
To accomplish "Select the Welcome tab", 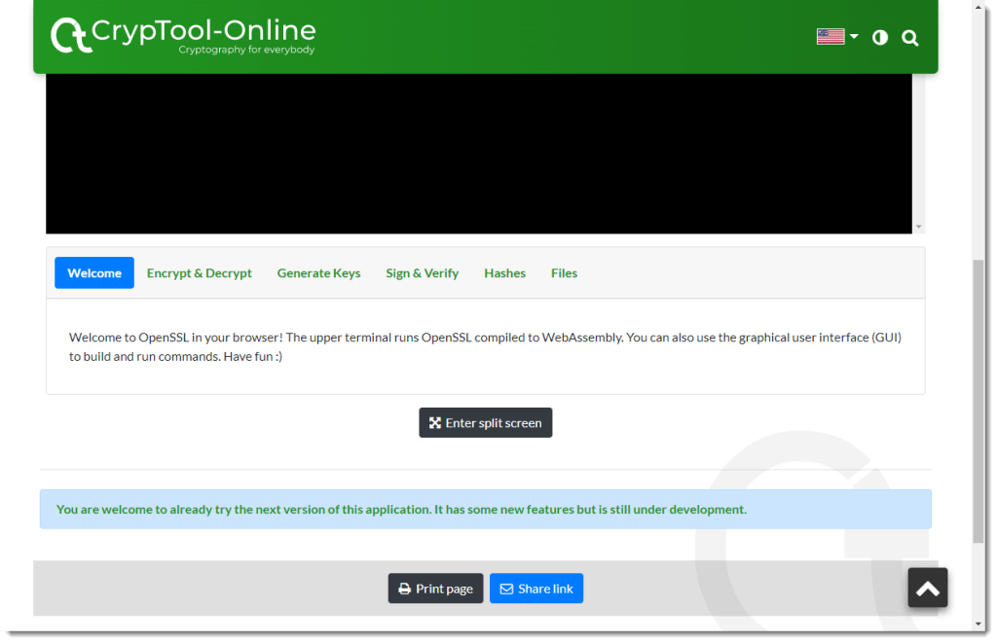I will pyautogui.click(x=93, y=272).
